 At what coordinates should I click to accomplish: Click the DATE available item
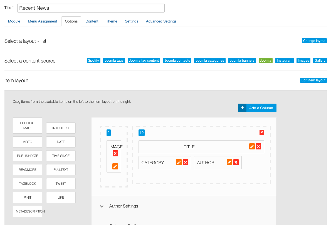pyautogui.click(x=61, y=142)
